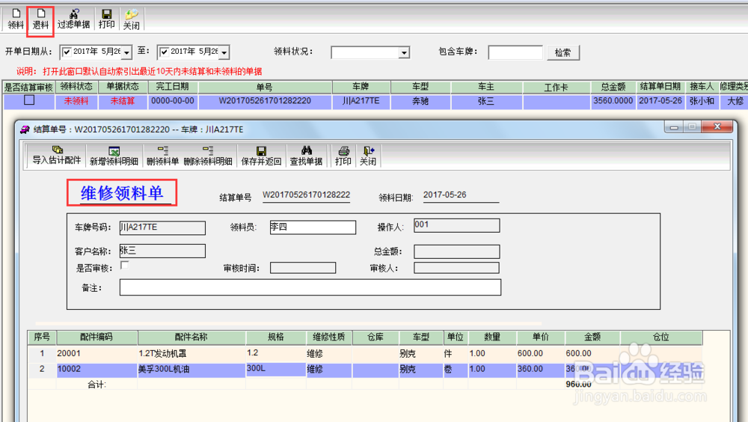The width and height of the screenshot is (748, 422).
Task: Click the 领料员 field containing 李四
Action: [x=313, y=227]
